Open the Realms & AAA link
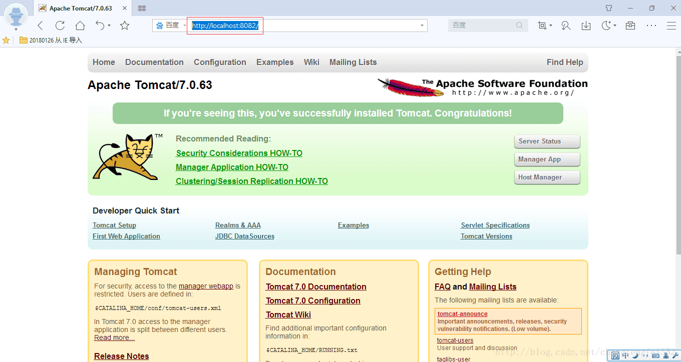Viewport: 681px width, 362px height. click(238, 225)
